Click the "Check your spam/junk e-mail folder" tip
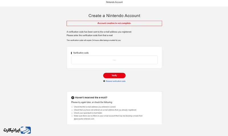This screenshot has height=136, width=228. tap(88, 113)
